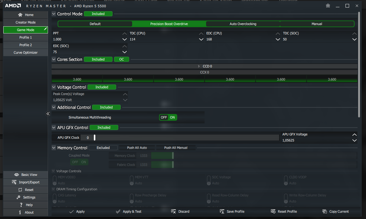Toggle Control Mode Included button
366x219 pixels.
pyautogui.click(x=98, y=14)
